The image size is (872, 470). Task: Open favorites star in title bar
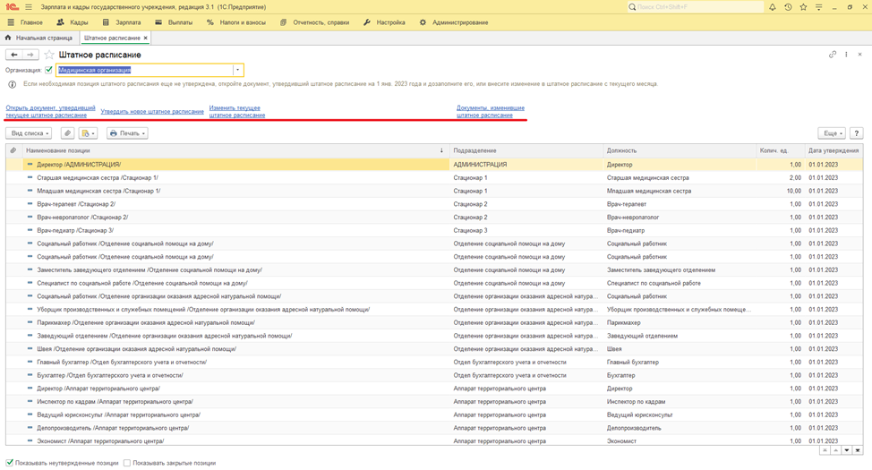(x=803, y=7)
